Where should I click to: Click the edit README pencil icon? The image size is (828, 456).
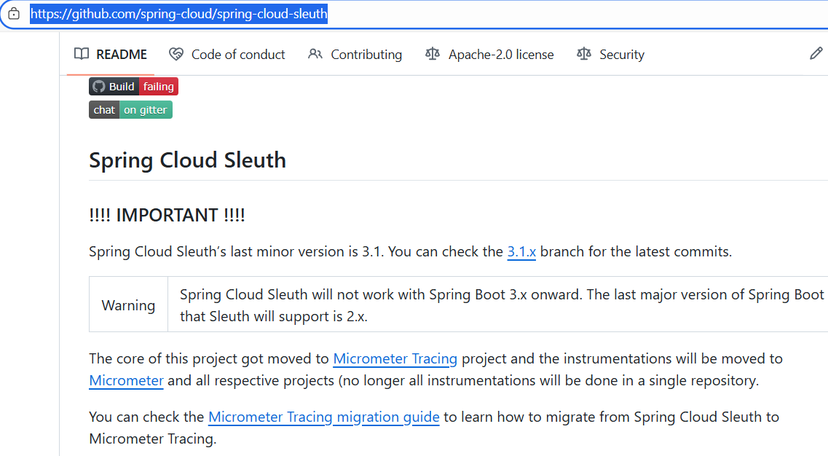pos(816,53)
